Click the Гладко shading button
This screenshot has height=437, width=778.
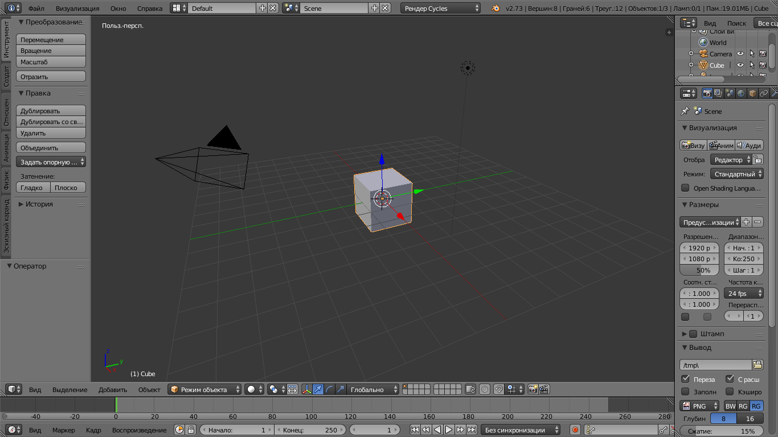click(32, 188)
